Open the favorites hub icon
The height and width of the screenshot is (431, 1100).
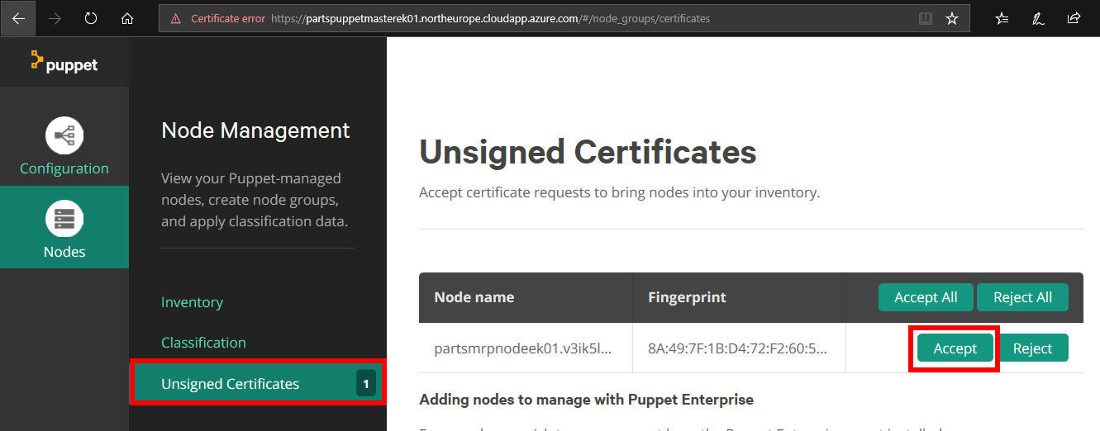(1002, 18)
